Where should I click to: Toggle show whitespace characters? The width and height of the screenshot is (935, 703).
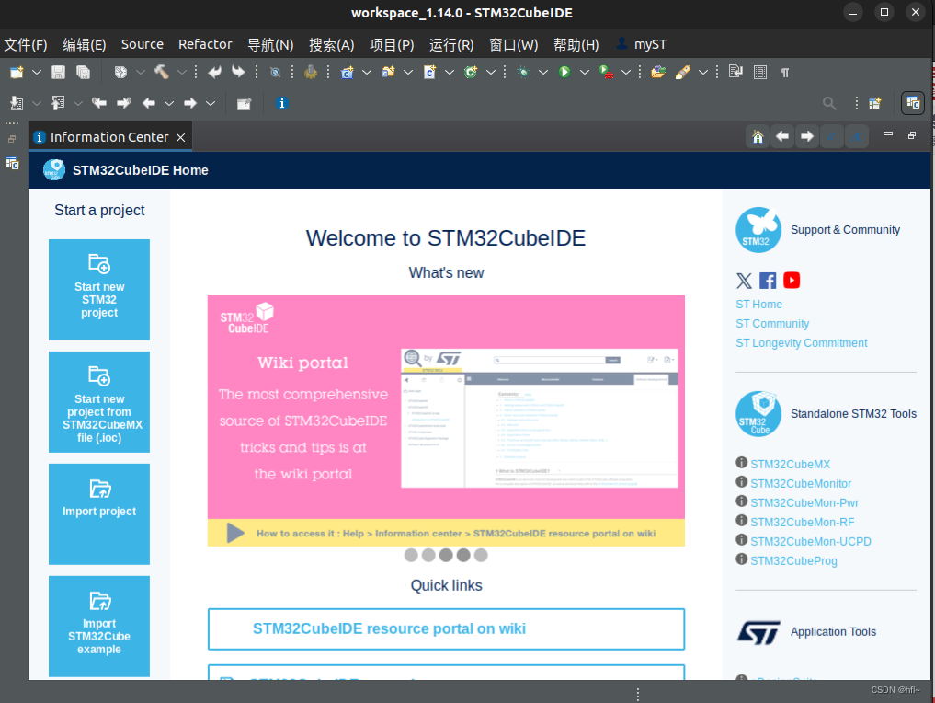pyautogui.click(x=786, y=72)
